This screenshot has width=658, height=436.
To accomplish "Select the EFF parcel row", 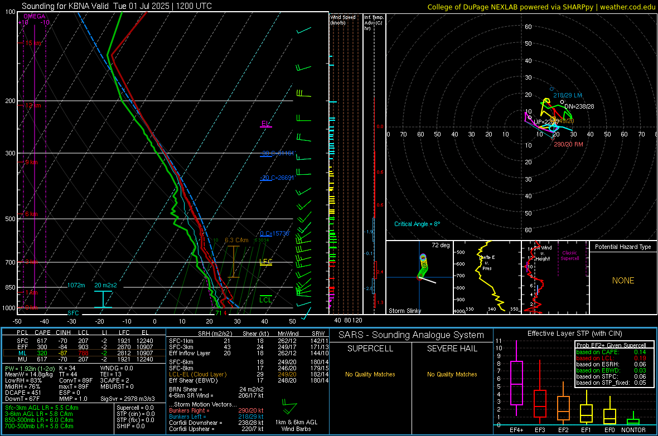I will 84,347.
